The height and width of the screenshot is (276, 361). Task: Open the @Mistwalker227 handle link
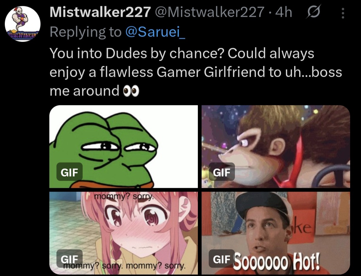pos(210,12)
